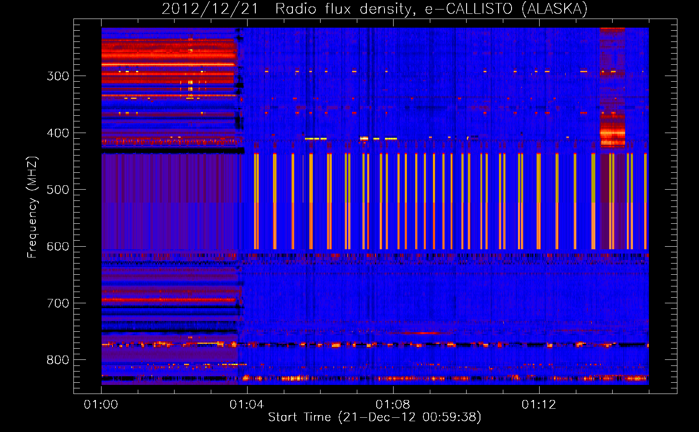This screenshot has width=699, height=432.
Task: Click the 300 frequency tick label
Action: coord(58,76)
